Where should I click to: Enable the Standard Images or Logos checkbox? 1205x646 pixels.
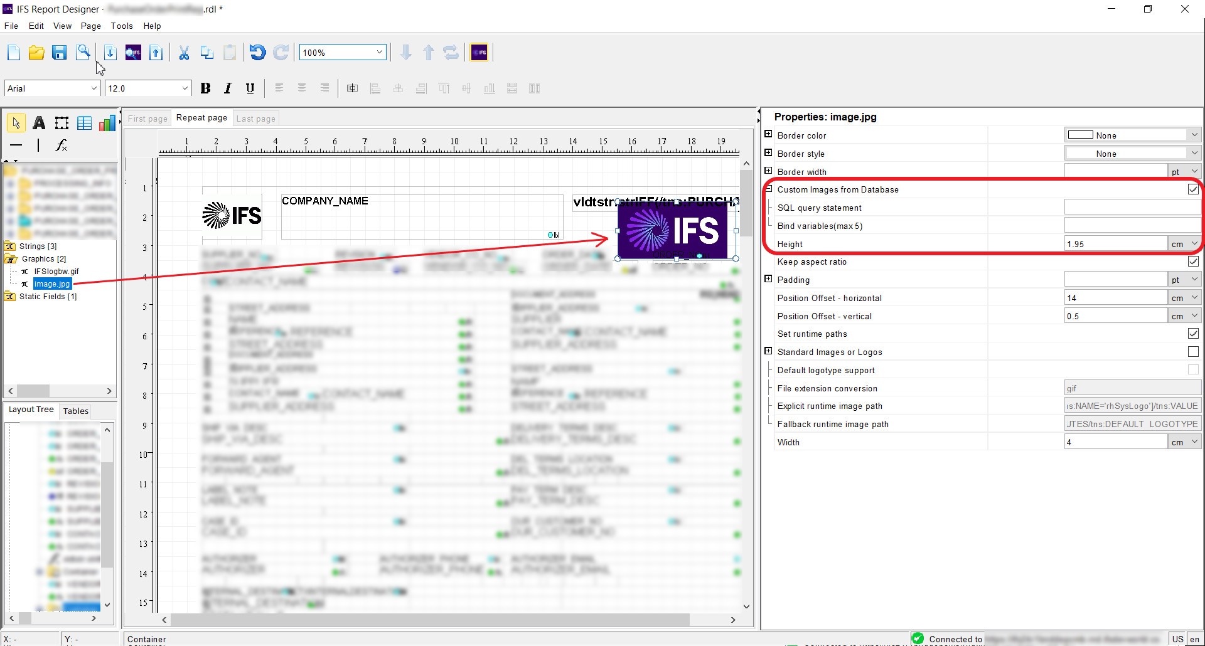pos(1192,352)
